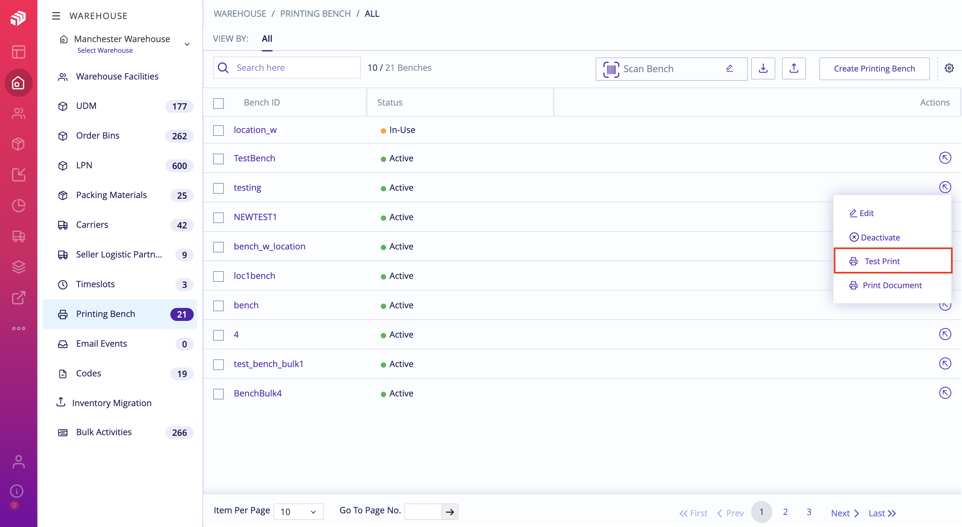Open Printing Bench in the sidebar
The image size is (962, 527).
pos(120,314)
